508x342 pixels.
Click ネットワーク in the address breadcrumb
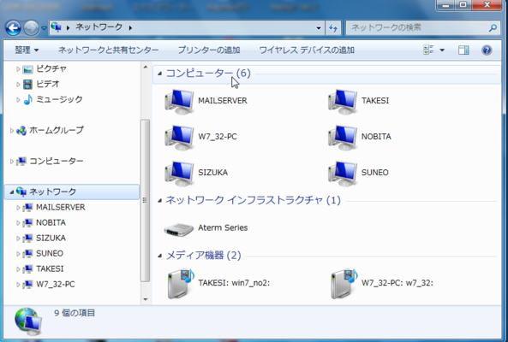point(99,27)
